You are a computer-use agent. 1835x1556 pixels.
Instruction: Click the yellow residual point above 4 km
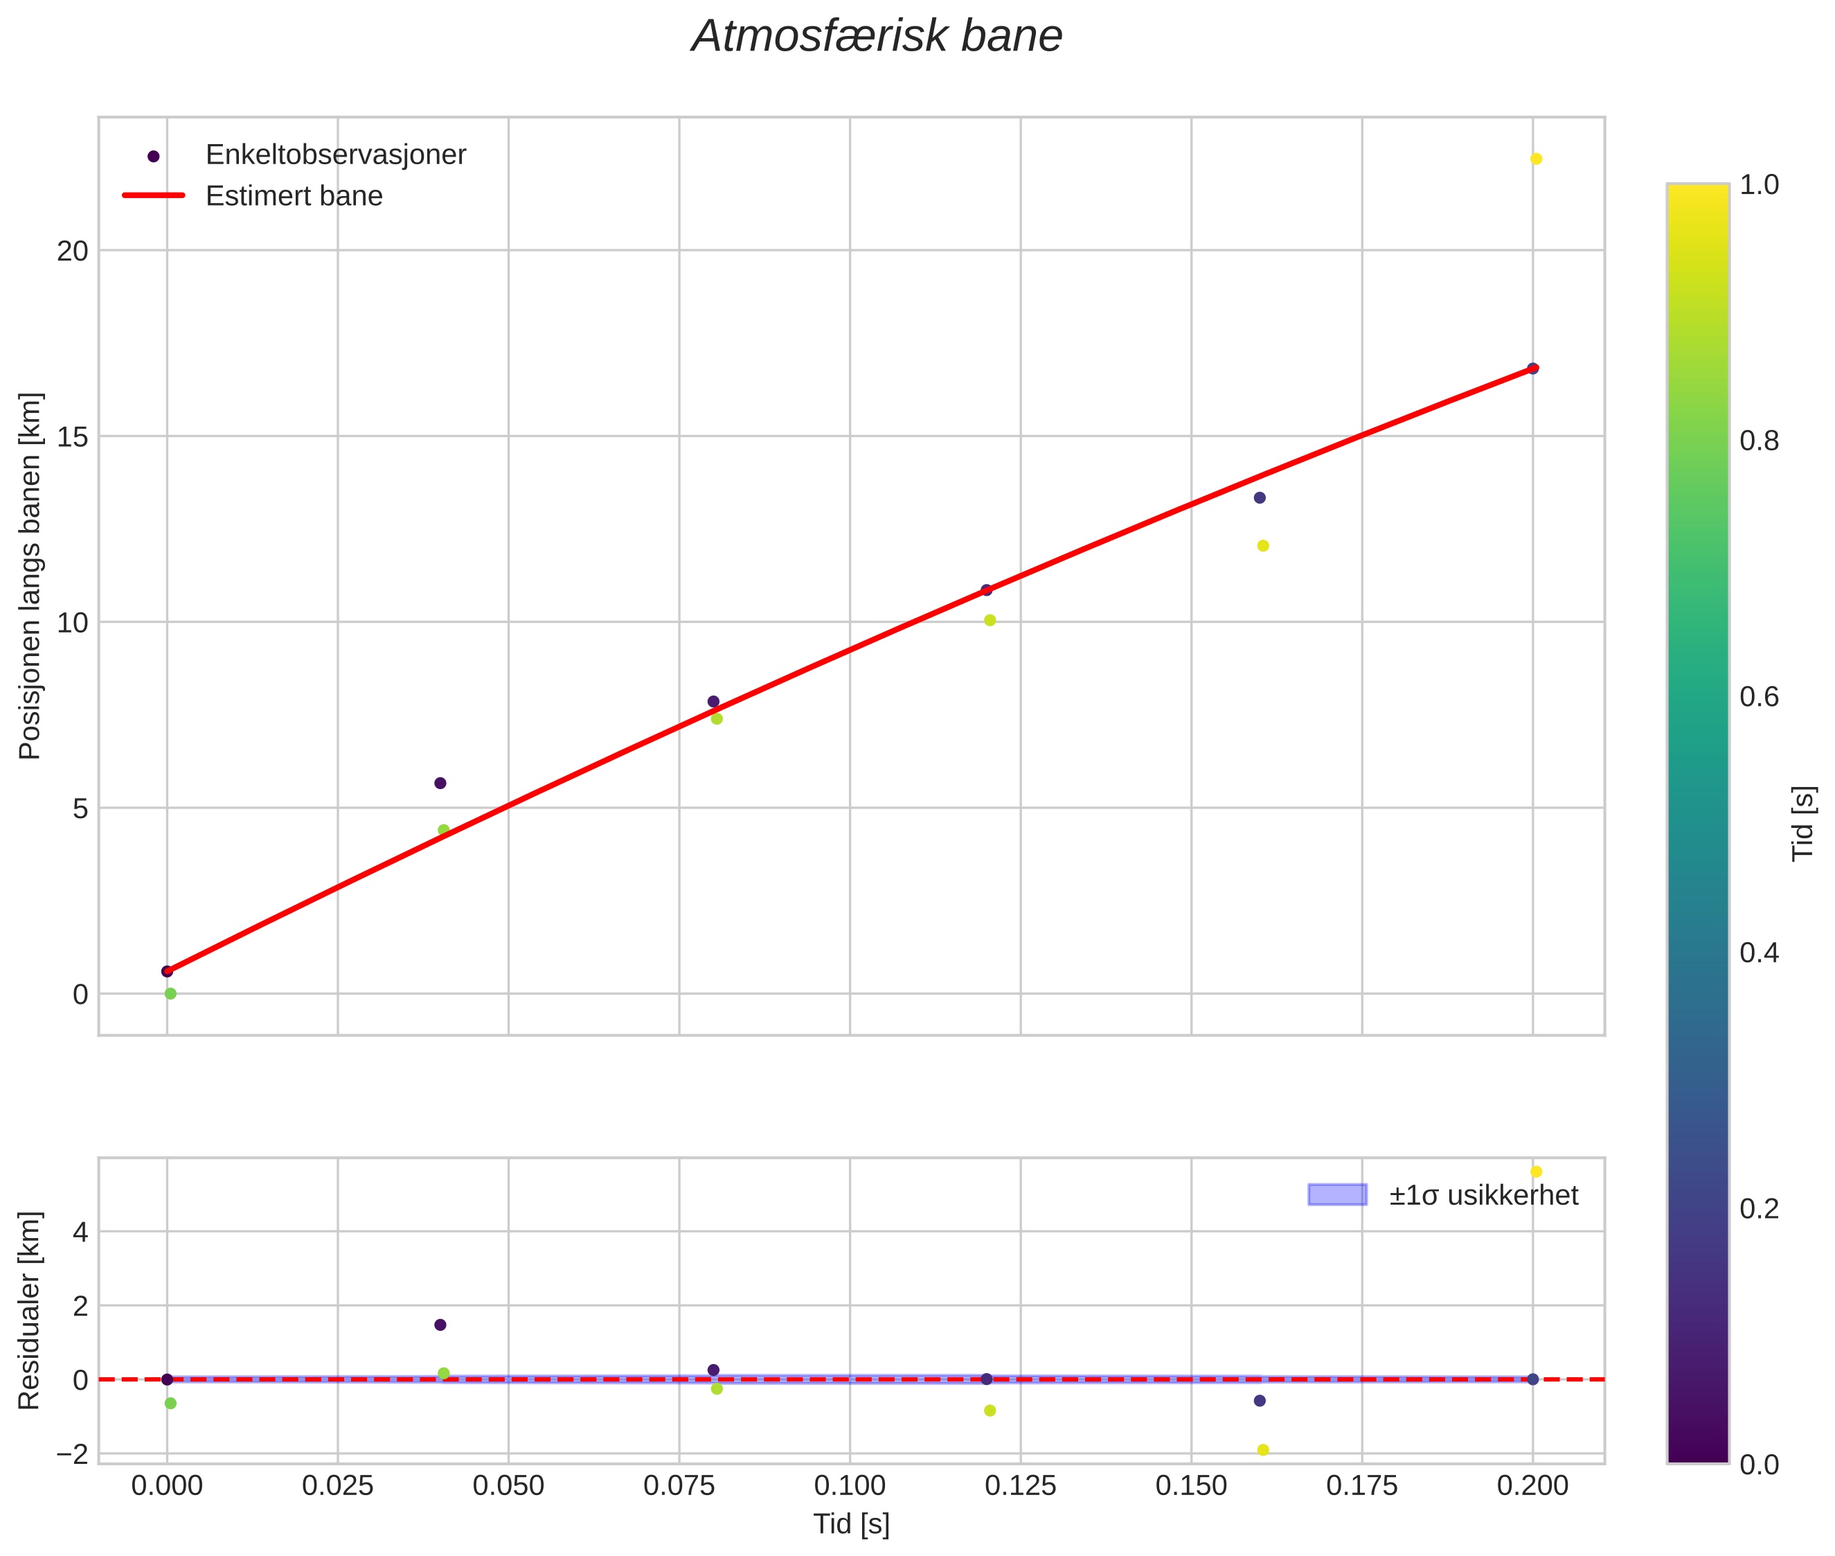(1536, 1172)
